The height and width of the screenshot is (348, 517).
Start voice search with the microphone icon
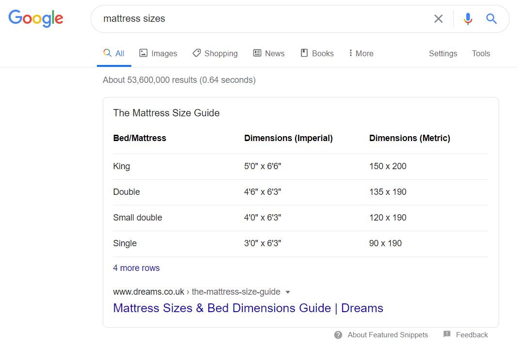(x=468, y=19)
